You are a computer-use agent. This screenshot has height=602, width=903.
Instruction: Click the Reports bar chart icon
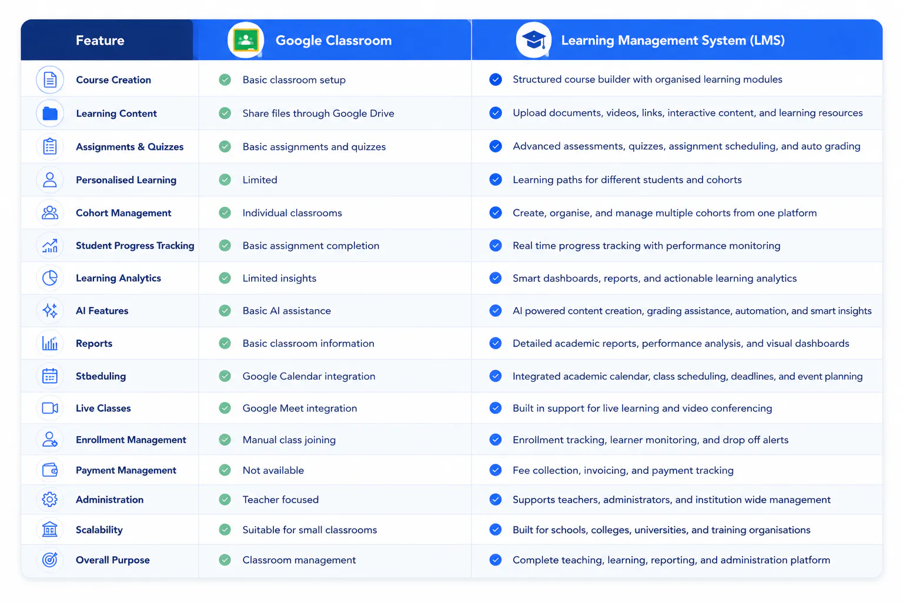click(50, 343)
